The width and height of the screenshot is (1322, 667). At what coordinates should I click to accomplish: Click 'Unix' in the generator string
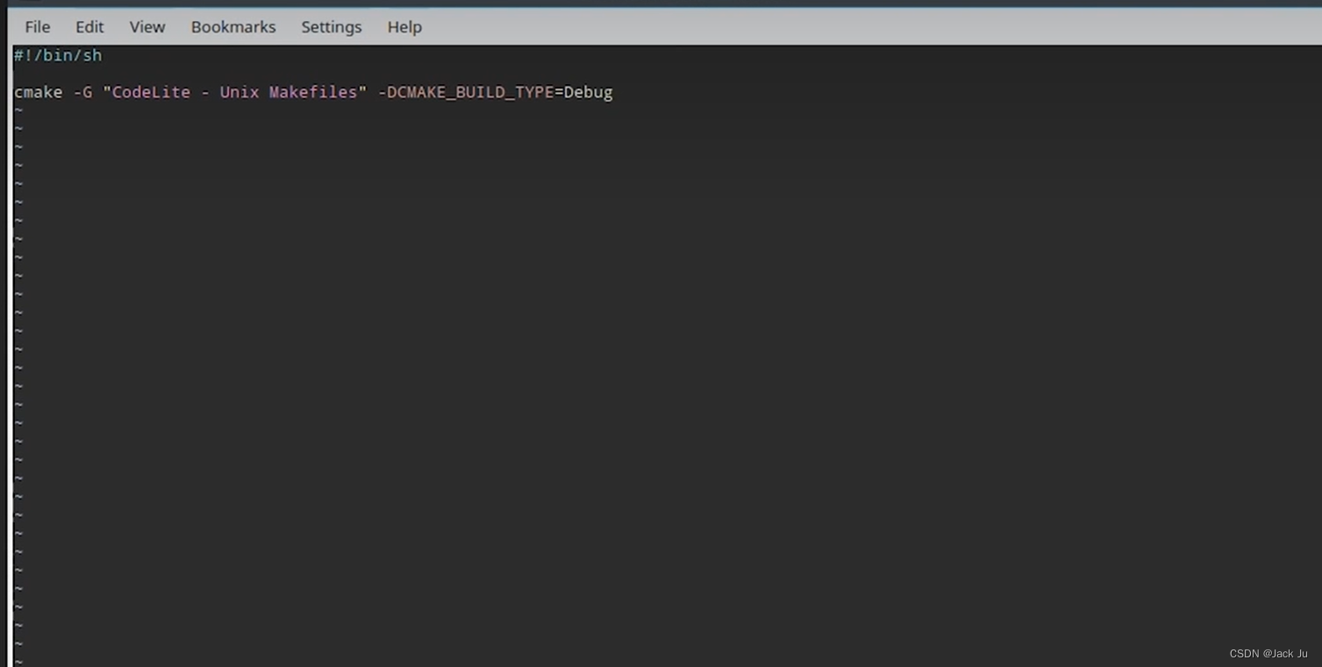tap(239, 92)
